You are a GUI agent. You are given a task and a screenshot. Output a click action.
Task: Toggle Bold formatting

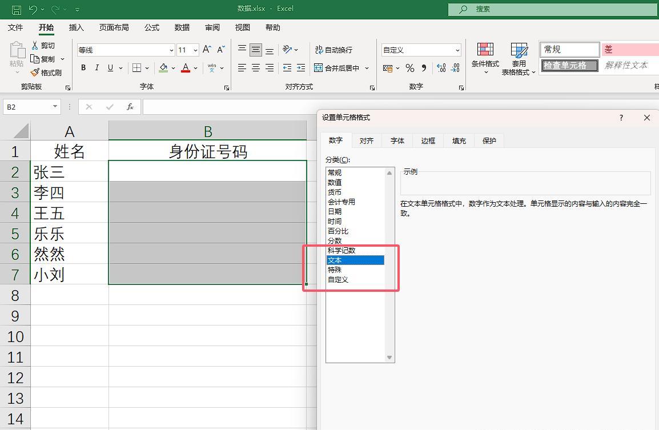click(x=83, y=68)
